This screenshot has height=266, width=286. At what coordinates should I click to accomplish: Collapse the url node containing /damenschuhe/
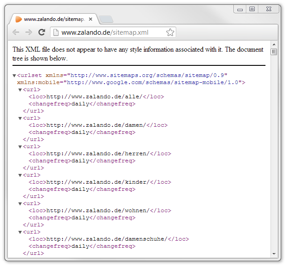coord(20,232)
